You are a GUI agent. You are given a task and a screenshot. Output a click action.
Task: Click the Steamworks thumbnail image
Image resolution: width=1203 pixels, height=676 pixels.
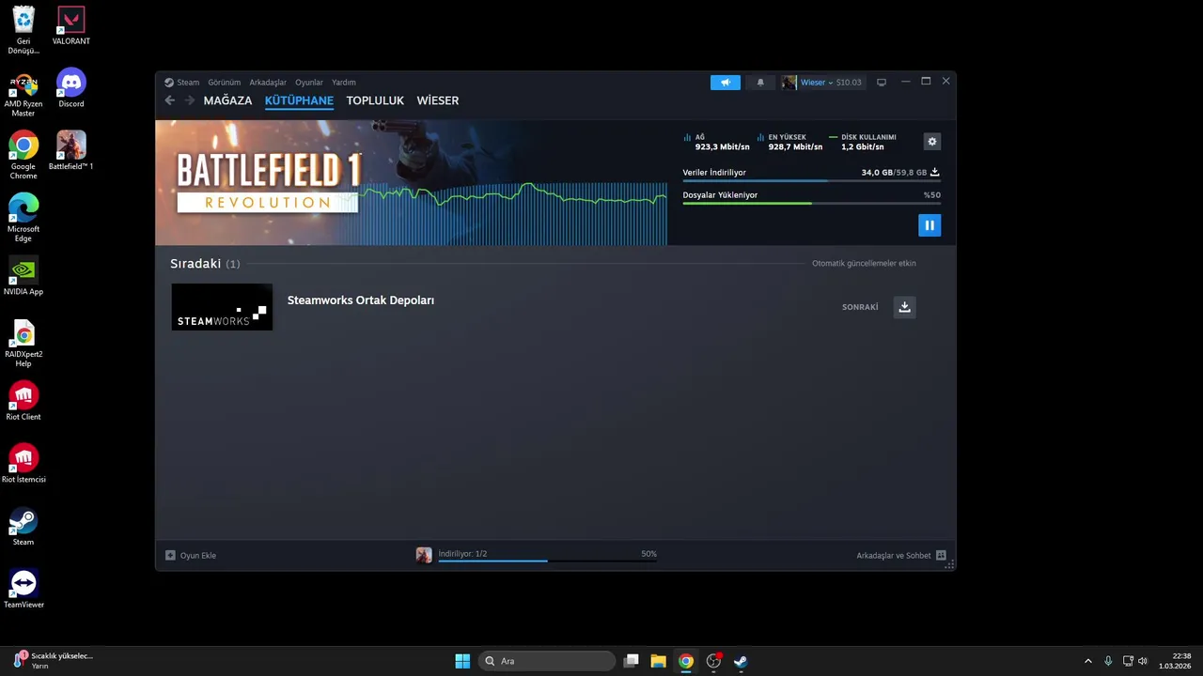222,307
